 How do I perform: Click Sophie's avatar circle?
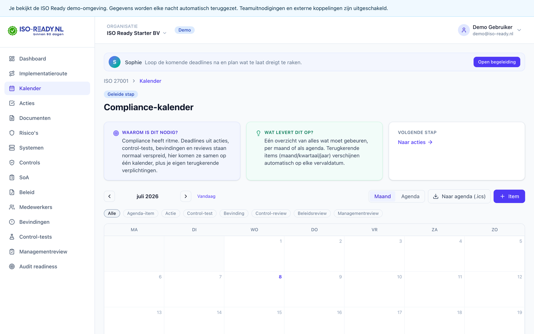pos(114,62)
